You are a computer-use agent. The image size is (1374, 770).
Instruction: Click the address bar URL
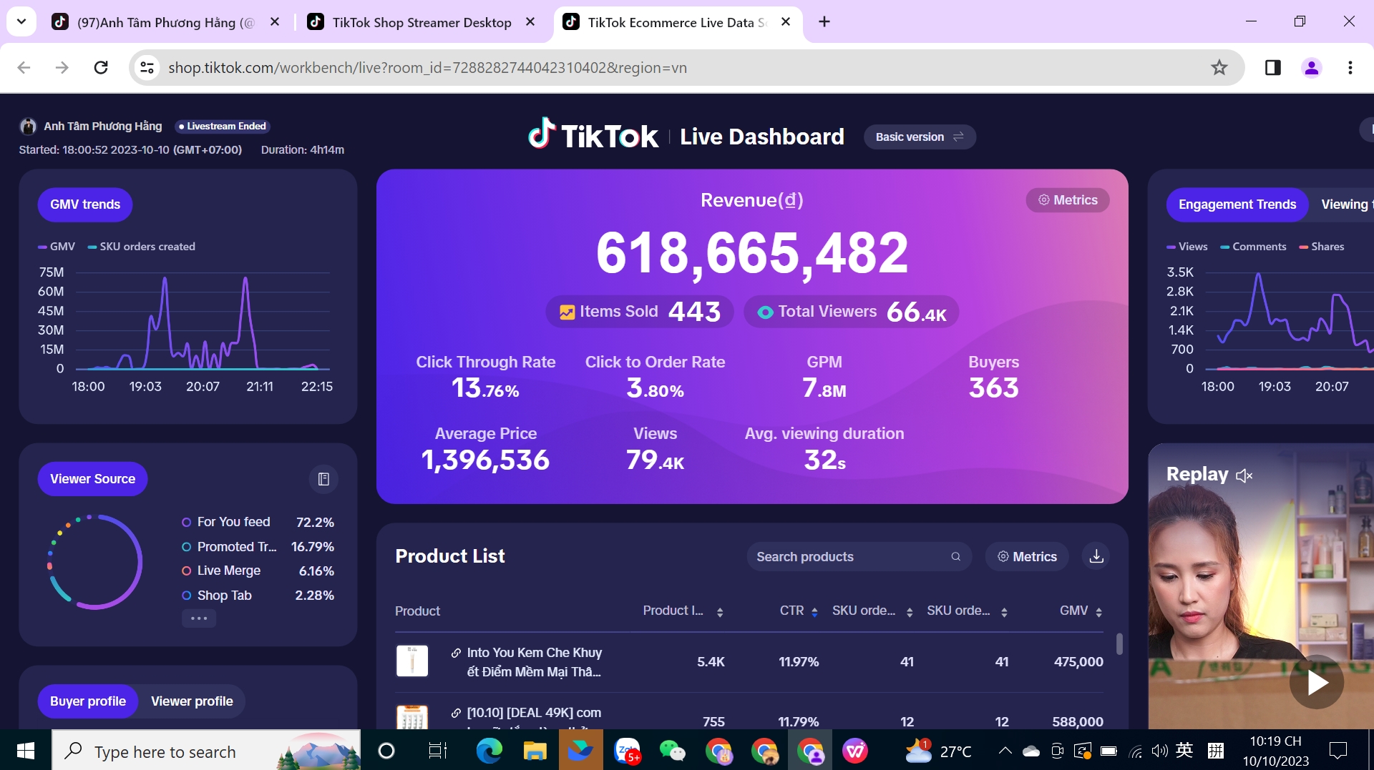[427, 67]
